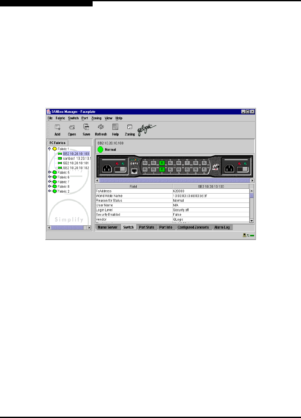Select F port 10 on the faceplate
Screen dimensions: 301x418
pos(187,163)
